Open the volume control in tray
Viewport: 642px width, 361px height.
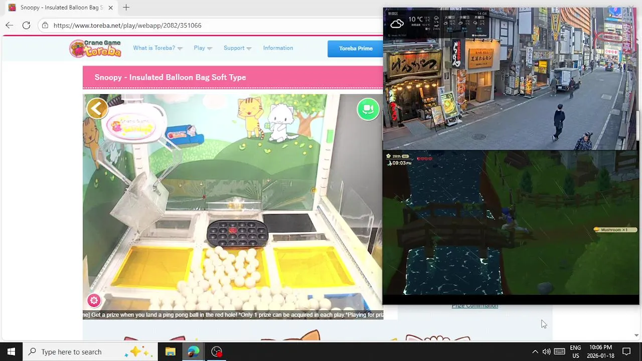coord(546,351)
